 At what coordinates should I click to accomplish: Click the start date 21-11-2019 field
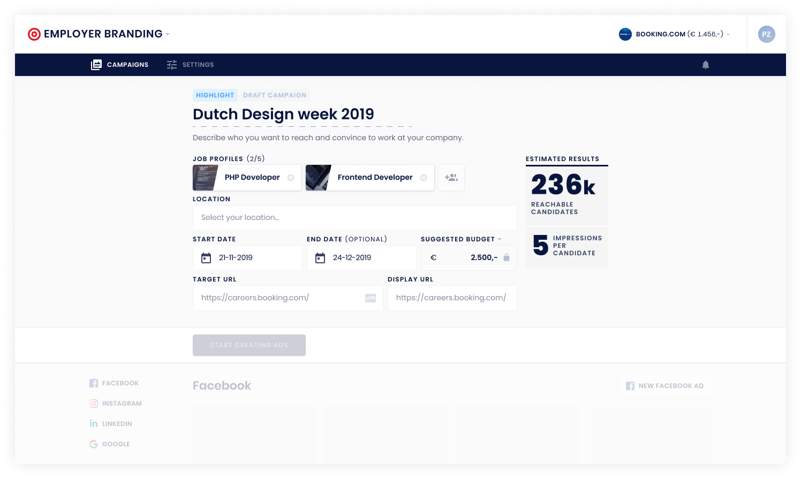[x=247, y=258]
